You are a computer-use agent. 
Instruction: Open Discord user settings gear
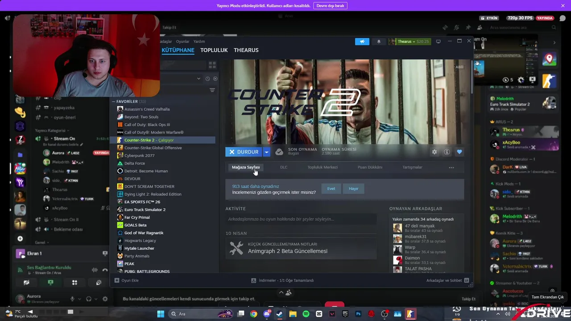pos(105,299)
